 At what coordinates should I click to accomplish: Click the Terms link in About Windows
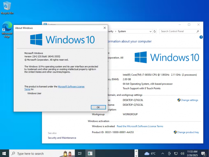(x=27, y=89)
